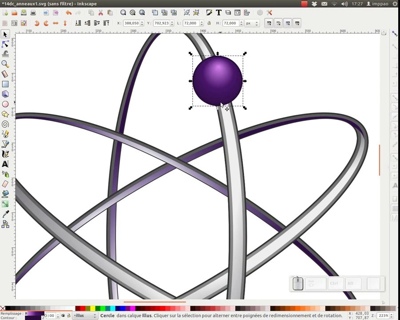Viewport: 400px width, 320px height.
Task: Select the Selector arrow tool
Action: click(5, 34)
